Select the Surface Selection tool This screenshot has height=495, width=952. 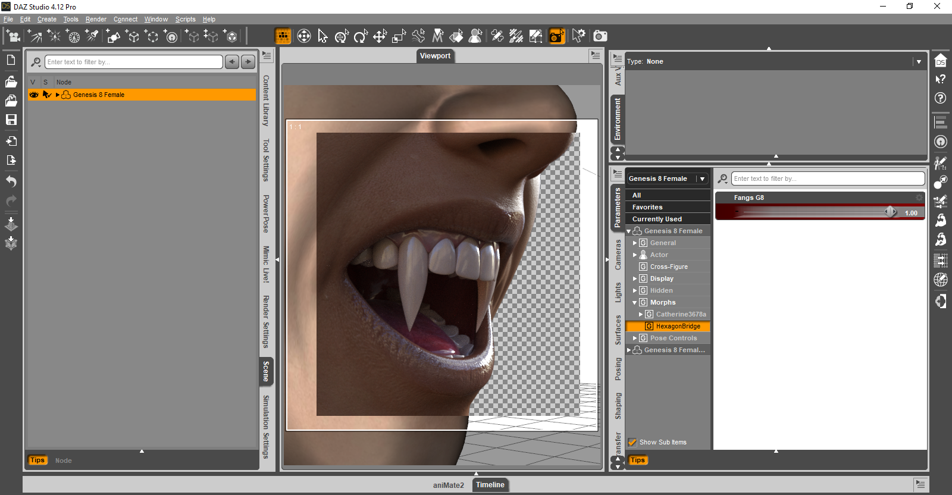point(456,36)
